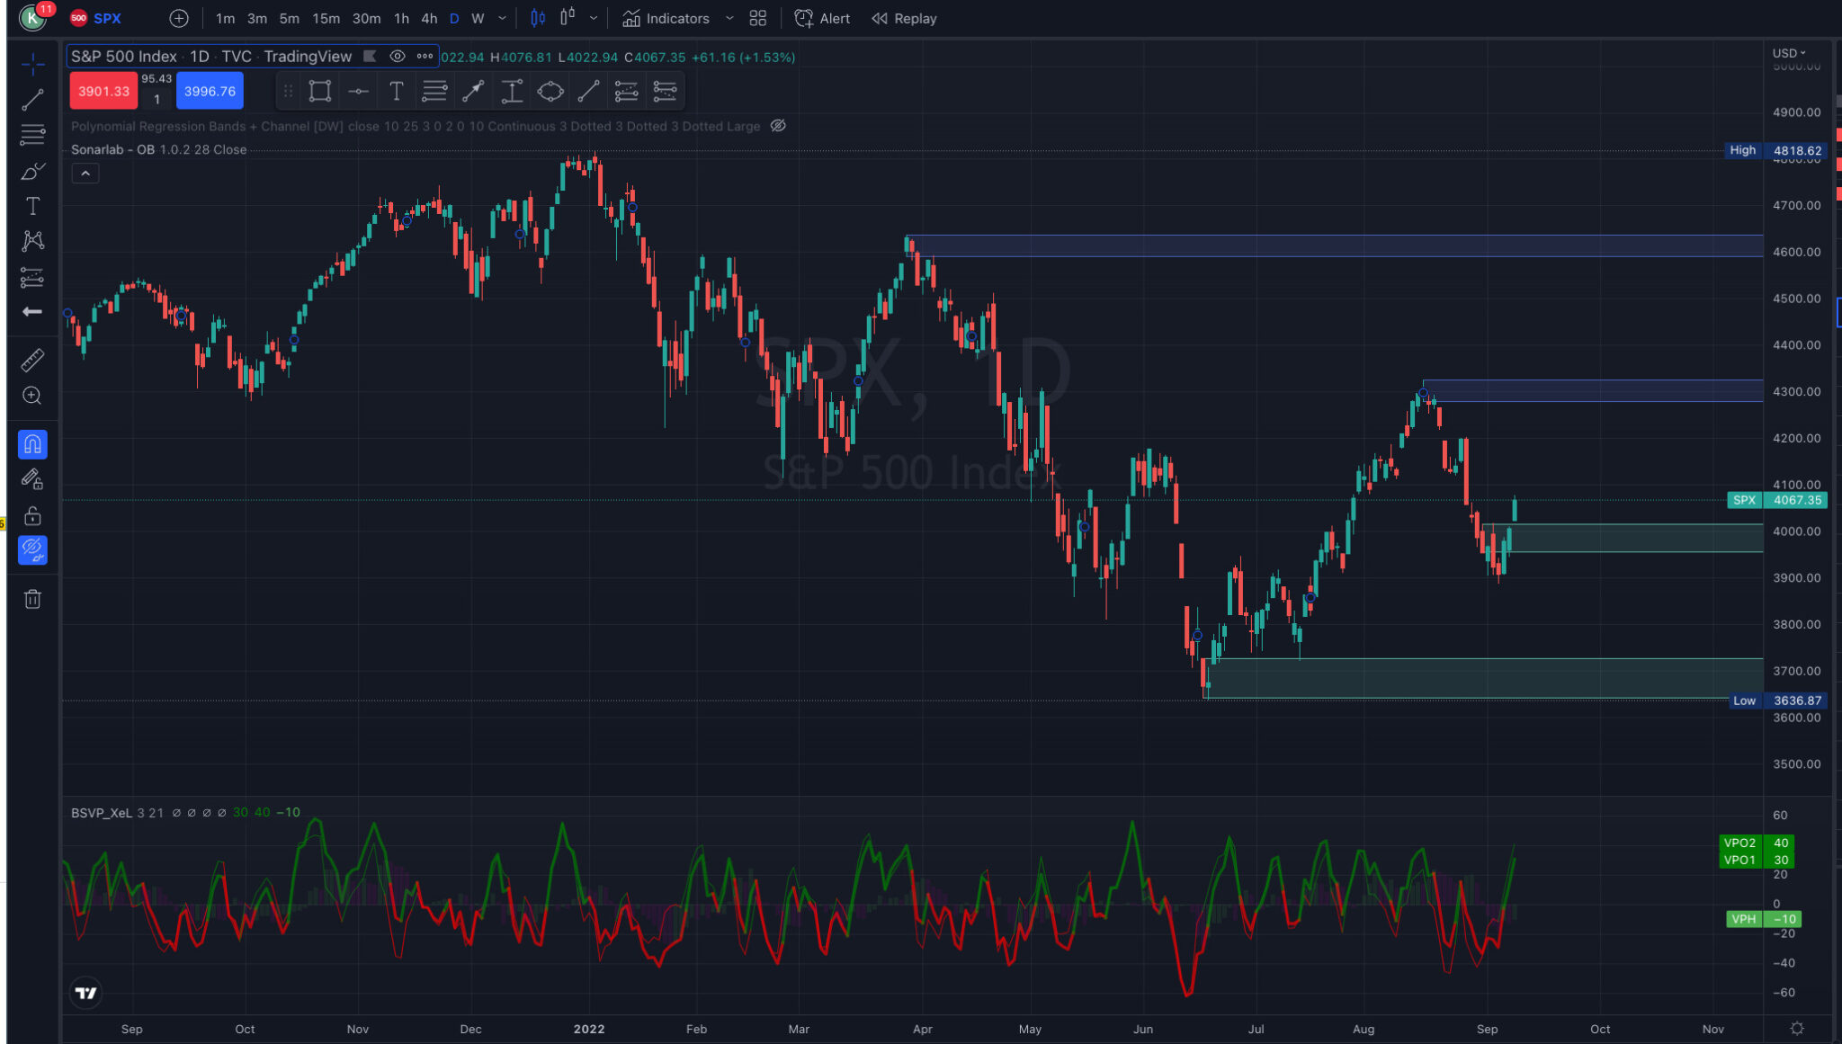The width and height of the screenshot is (1842, 1044).
Task: Open the Indicators menu
Action: click(x=666, y=18)
